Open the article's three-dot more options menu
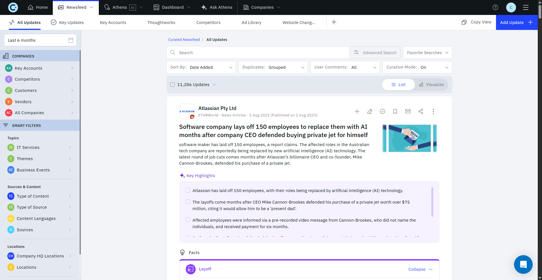This screenshot has width=542, height=280. (433, 111)
